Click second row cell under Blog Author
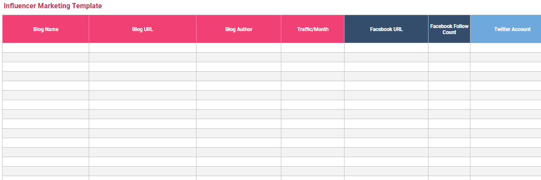The width and height of the screenshot is (541, 180). (238, 57)
